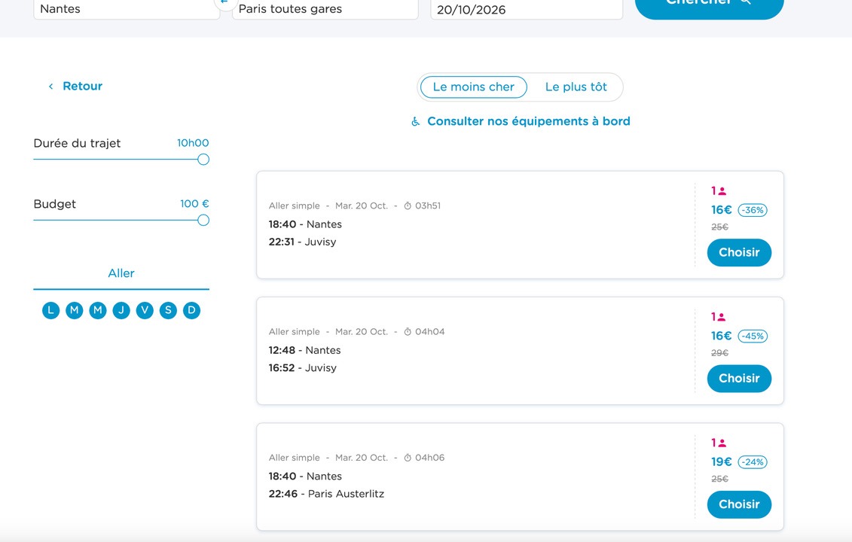Choose the 18:40 trip to Paris Austerlitz
The image size is (852, 542).
(739, 504)
